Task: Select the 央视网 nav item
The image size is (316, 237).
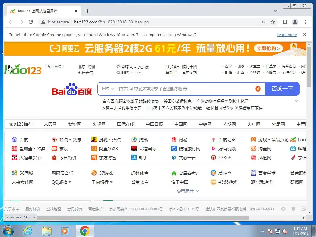Action: (99, 124)
